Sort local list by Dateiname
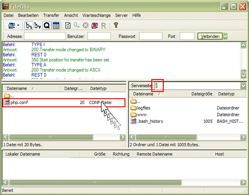 32,88
